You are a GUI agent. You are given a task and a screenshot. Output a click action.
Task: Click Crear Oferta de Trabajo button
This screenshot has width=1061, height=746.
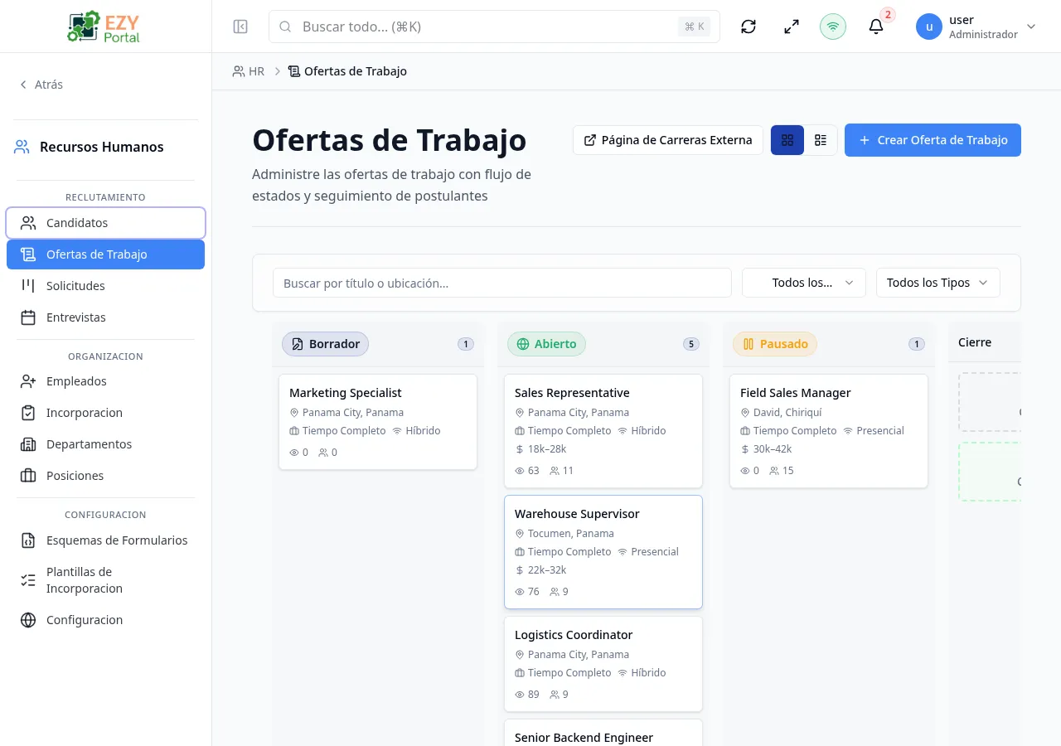pyautogui.click(x=933, y=140)
